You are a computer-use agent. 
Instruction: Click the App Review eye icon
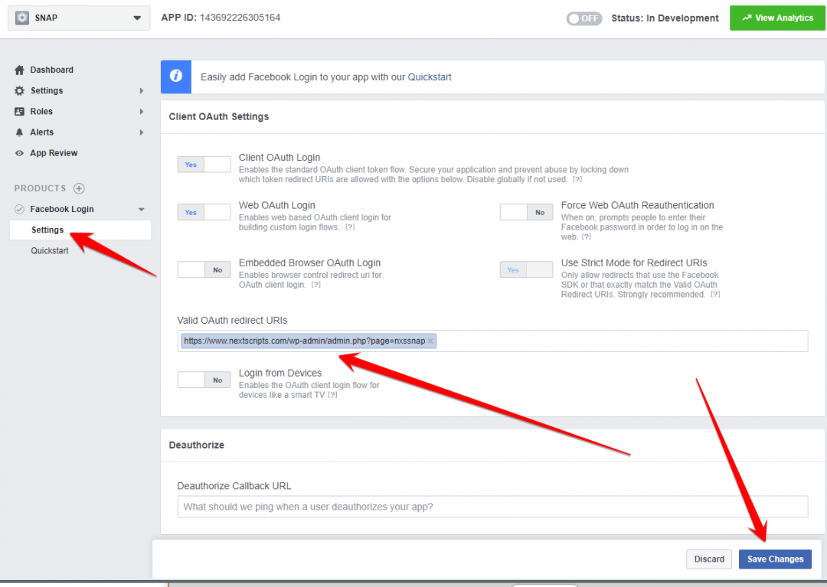click(19, 153)
